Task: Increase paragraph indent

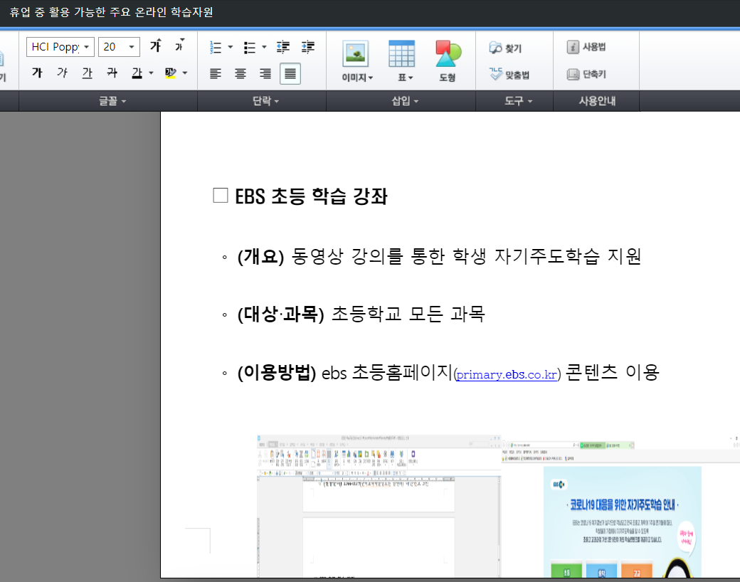Action: tap(308, 47)
